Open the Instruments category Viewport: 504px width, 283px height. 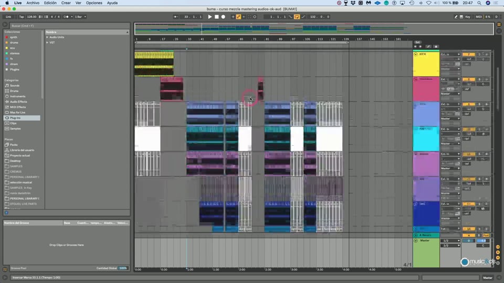tap(17, 96)
